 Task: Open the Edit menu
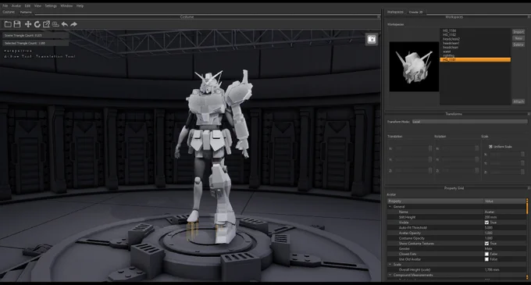(27, 5)
